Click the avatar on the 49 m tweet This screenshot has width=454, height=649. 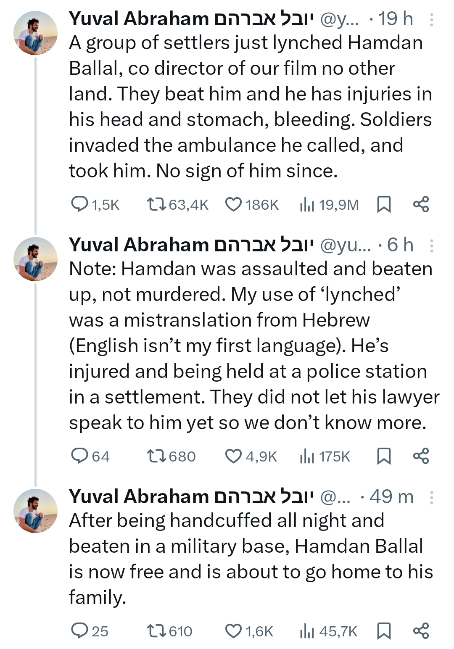tap(35, 511)
